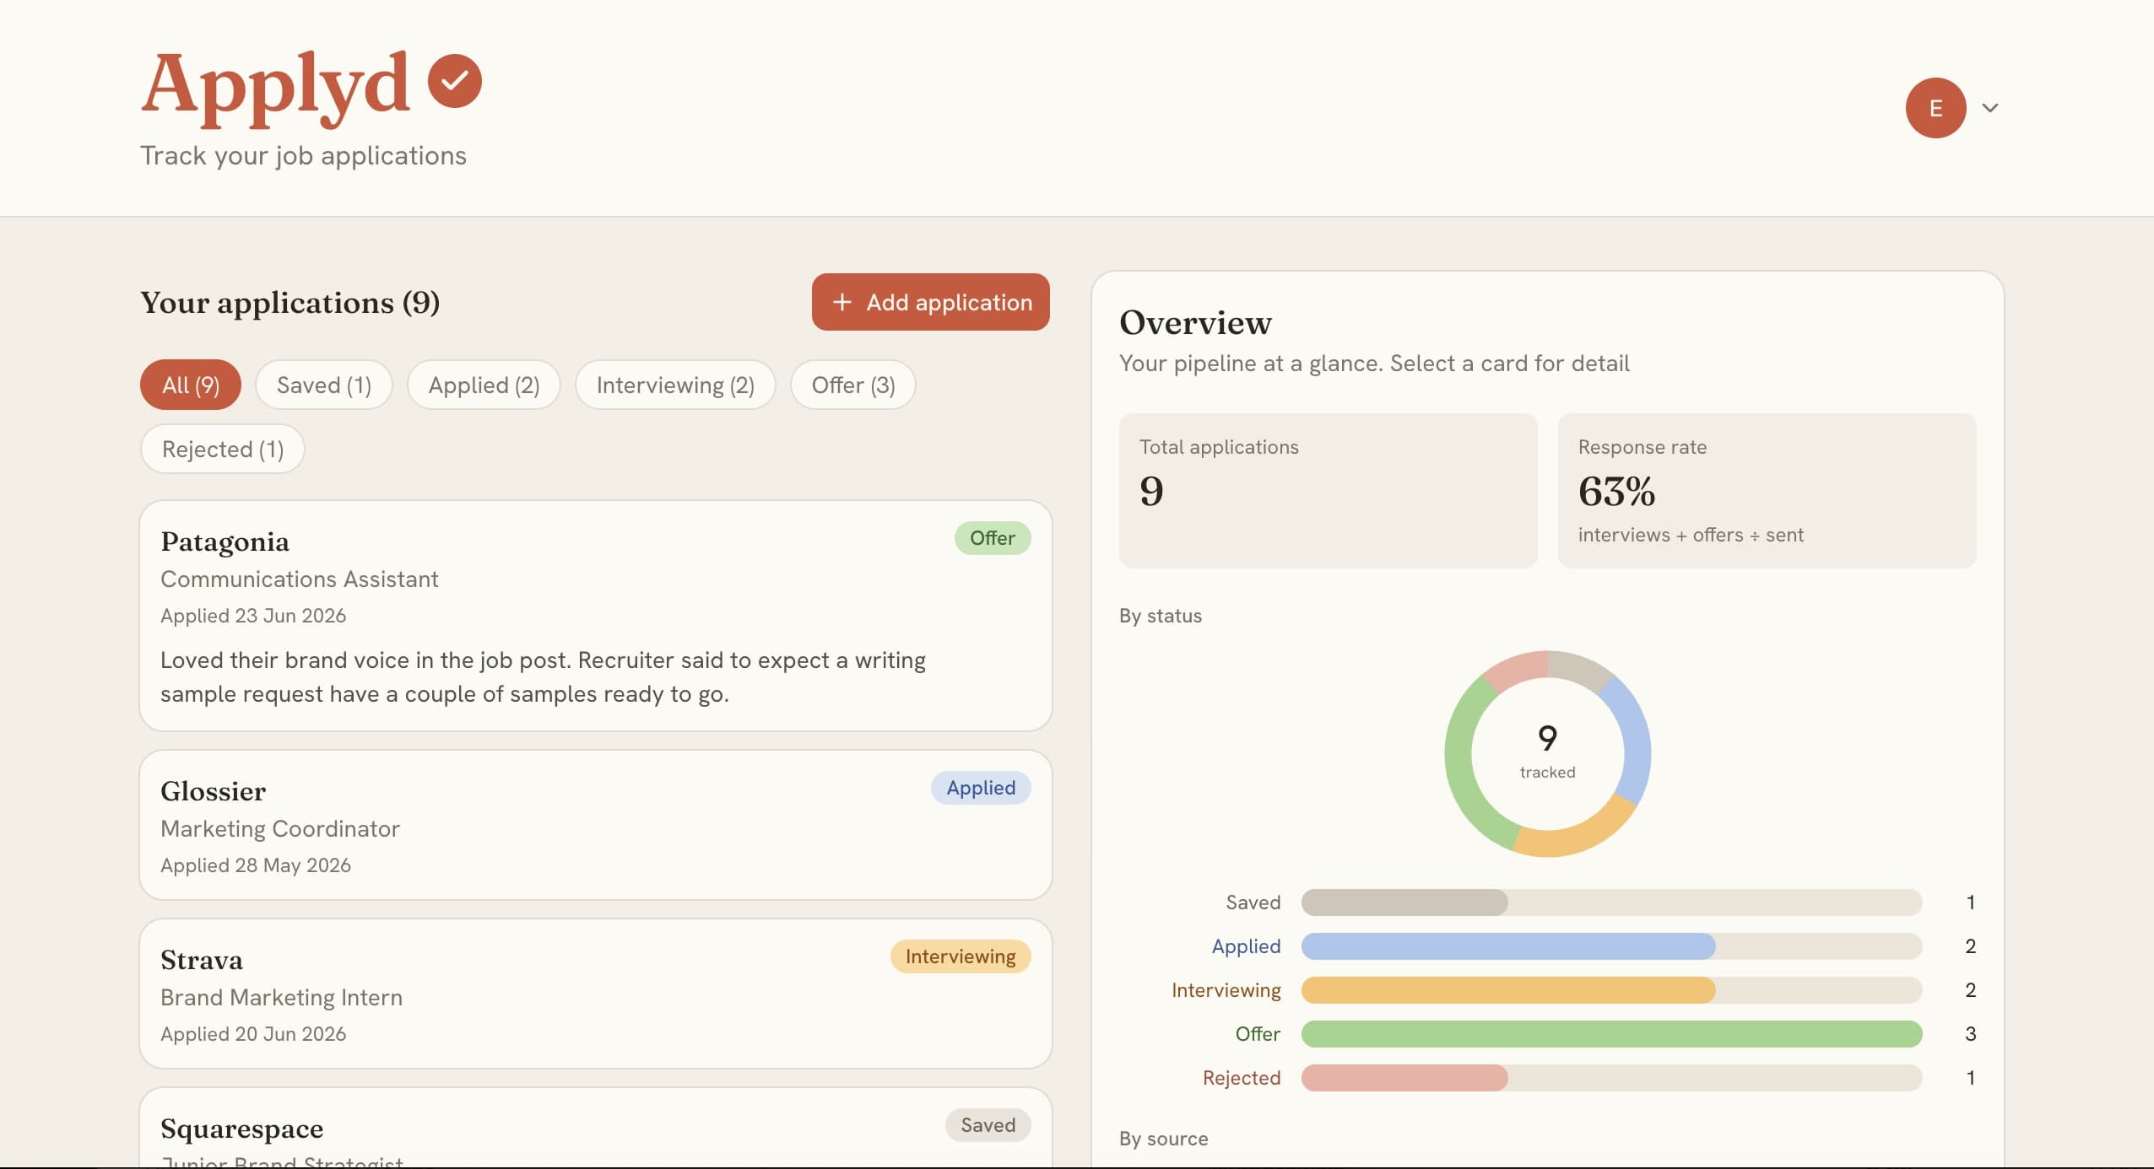Click "interviews + offers ÷ sent" caption

(1691, 535)
